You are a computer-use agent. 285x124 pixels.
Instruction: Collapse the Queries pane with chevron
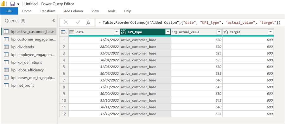click(54, 21)
